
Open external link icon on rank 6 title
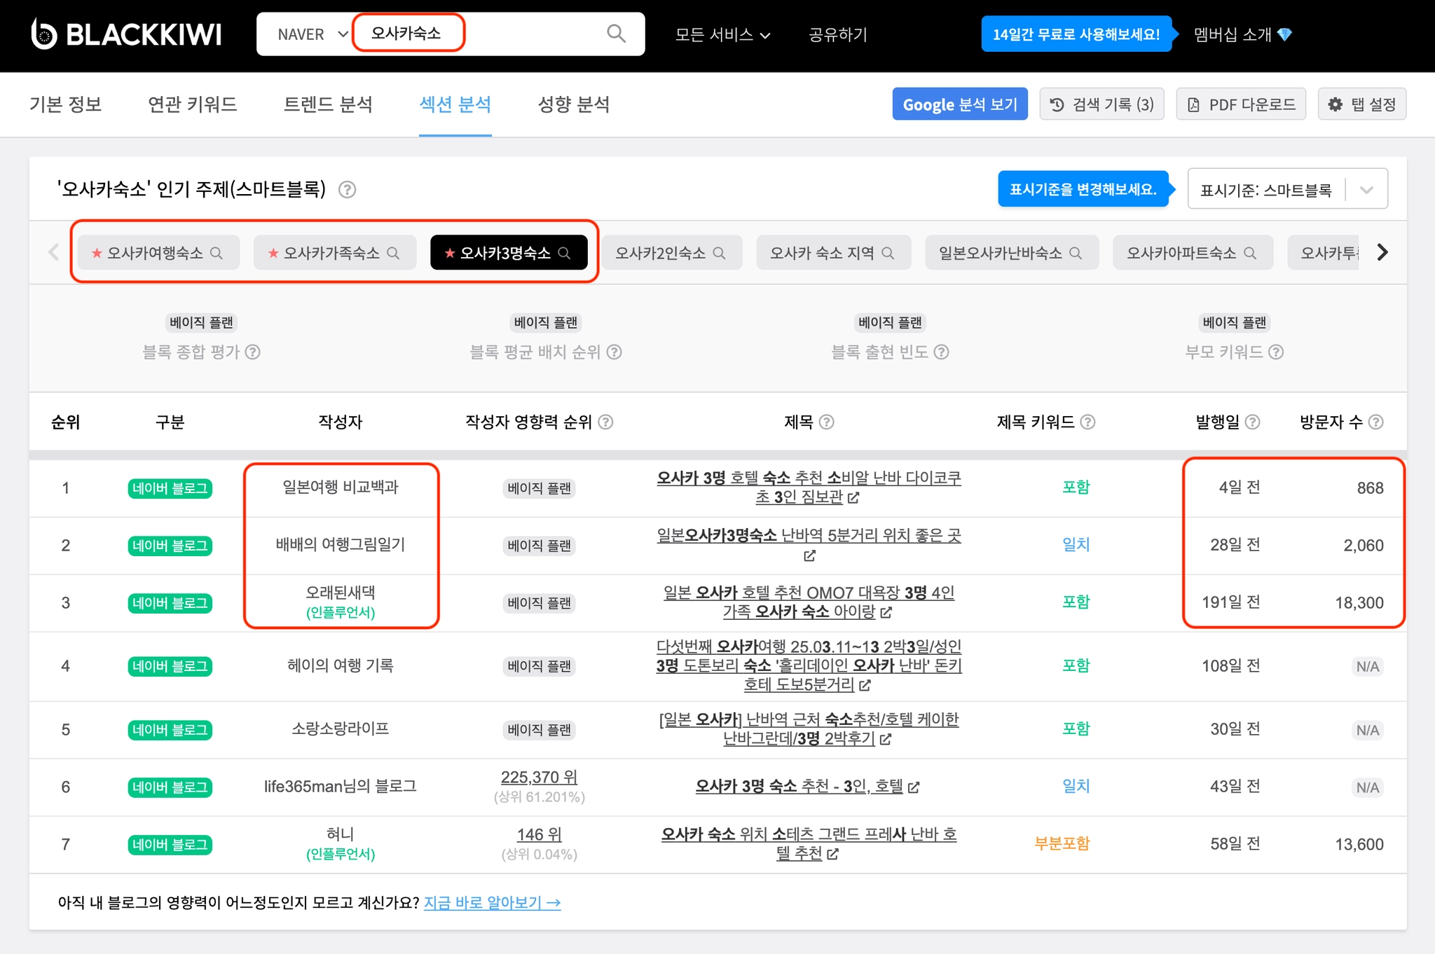914,788
